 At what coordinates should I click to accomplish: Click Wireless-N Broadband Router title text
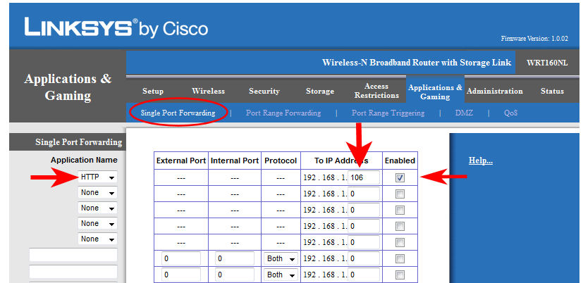click(x=417, y=63)
